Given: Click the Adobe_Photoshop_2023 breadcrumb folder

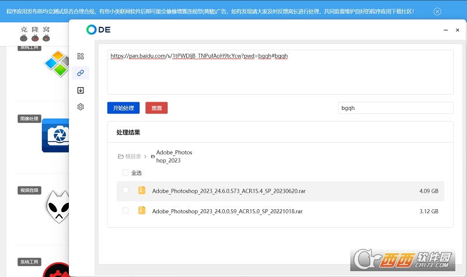Looking at the screenshot, I should point(174,156).
